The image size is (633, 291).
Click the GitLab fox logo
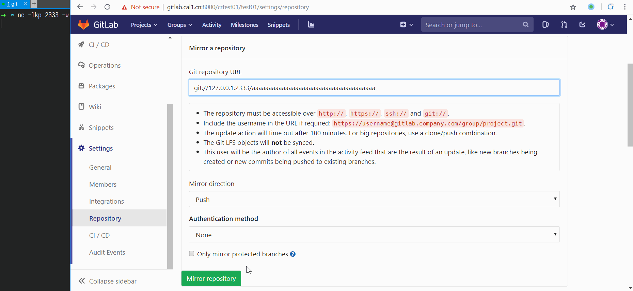(83, 24)
